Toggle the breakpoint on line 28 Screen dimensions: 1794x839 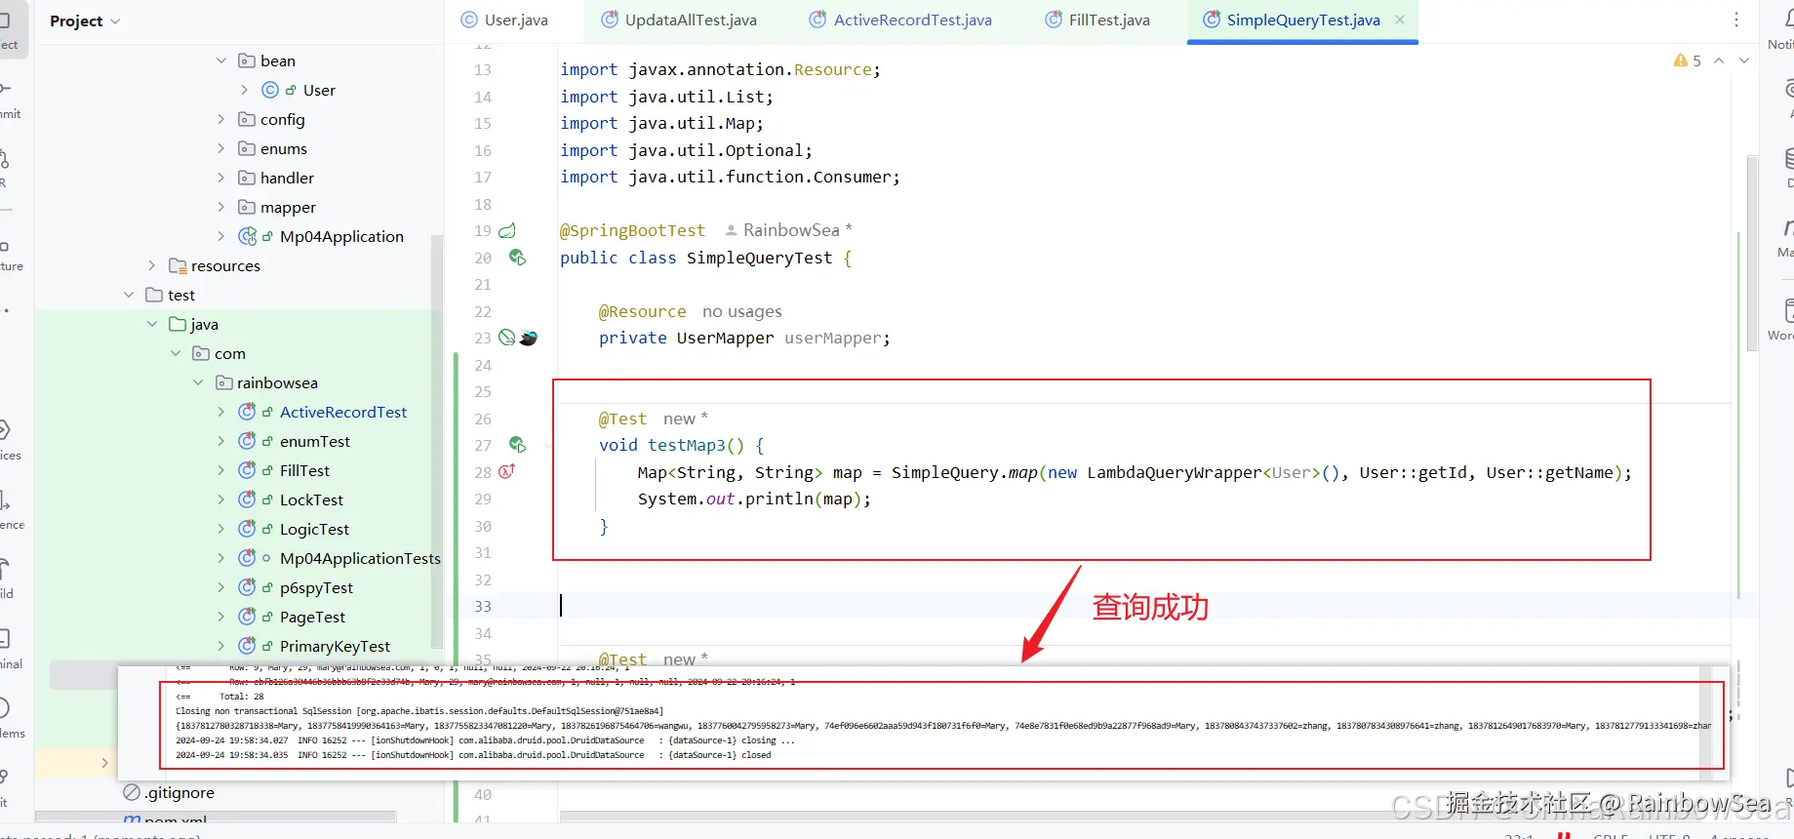coord(506,471)
